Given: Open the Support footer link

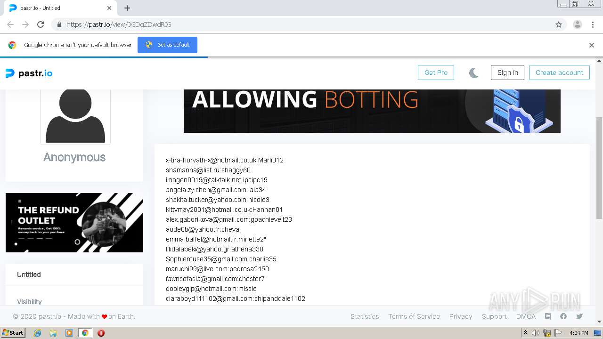Looking at the screenshot, I should (494, 316).
